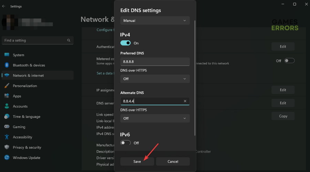Viewport: 310px width, 172px height.
Task: Enable the IPv6 toggle
Action: (125, 143)
